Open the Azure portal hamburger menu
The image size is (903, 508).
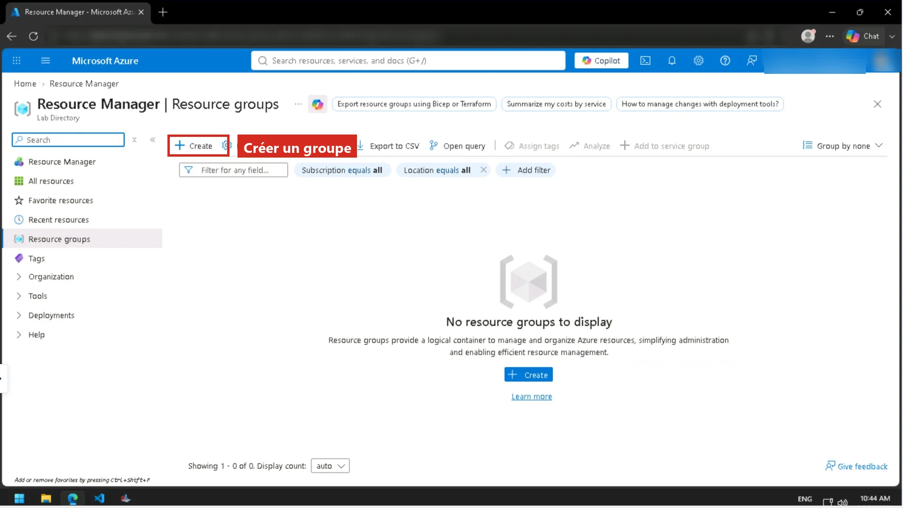coord(45,61)
